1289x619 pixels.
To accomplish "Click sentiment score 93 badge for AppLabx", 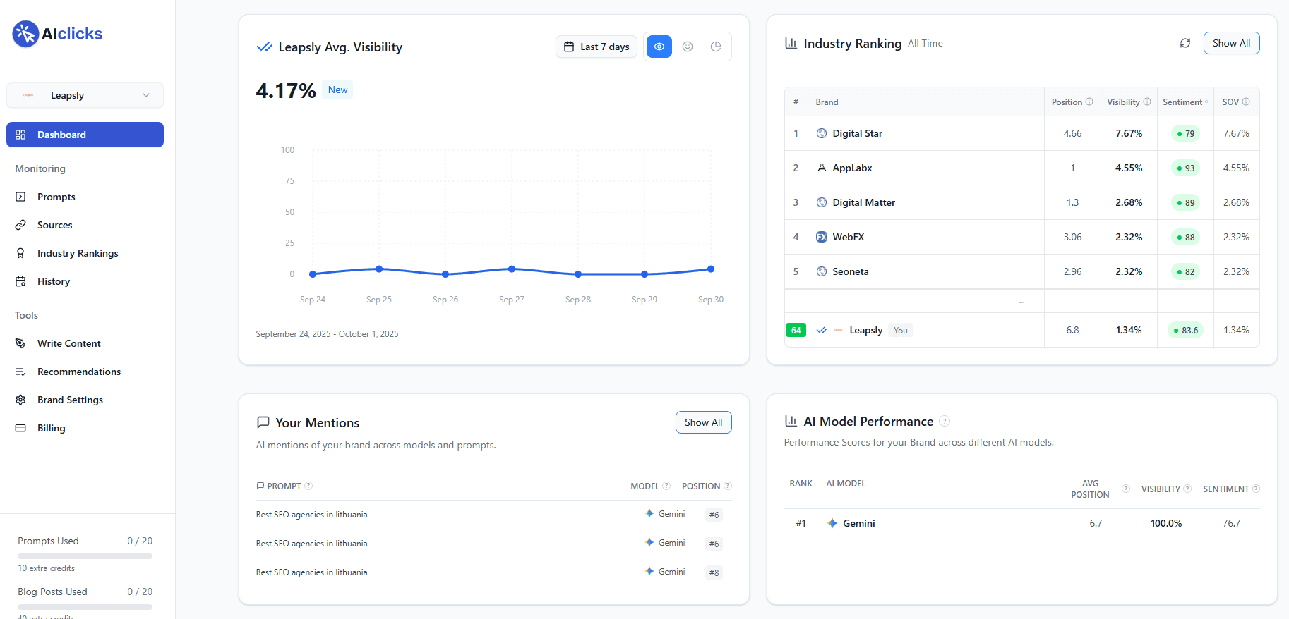I will (x=1185, y=168).
